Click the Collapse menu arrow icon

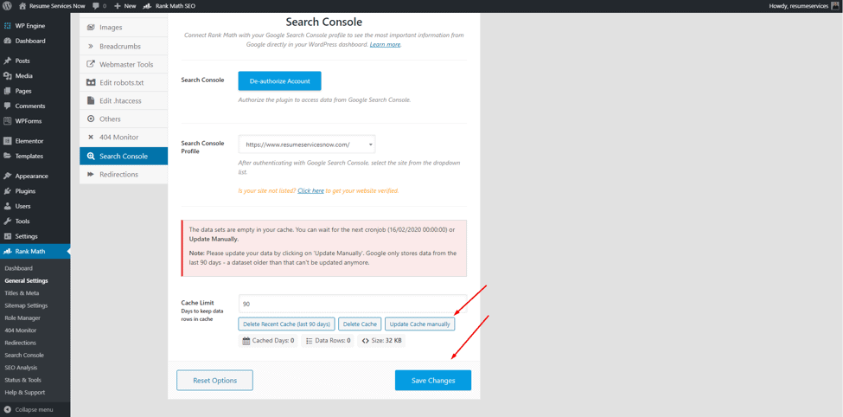click(8, 409)
